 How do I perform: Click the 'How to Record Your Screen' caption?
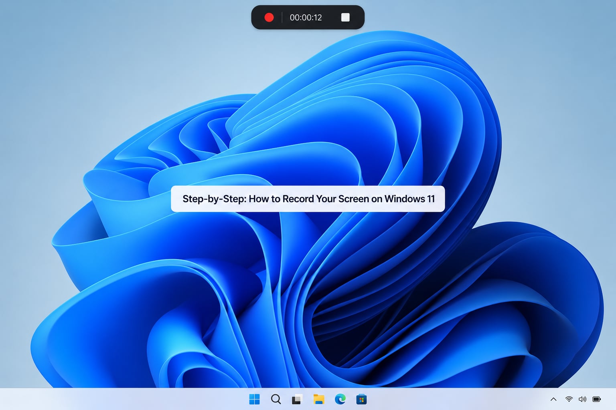[308, 199]
